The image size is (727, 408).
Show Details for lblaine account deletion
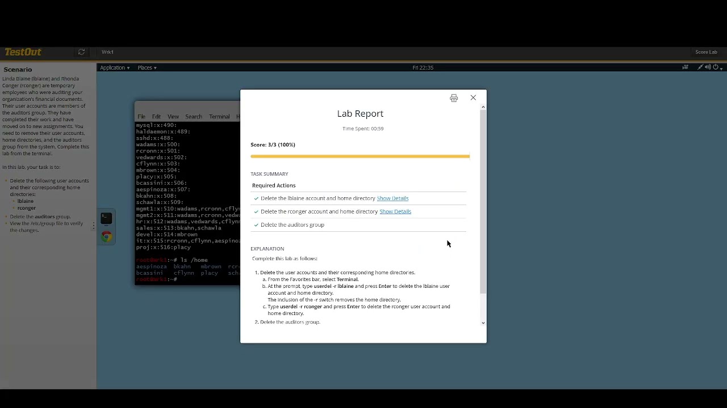click(x=392, y=198)
